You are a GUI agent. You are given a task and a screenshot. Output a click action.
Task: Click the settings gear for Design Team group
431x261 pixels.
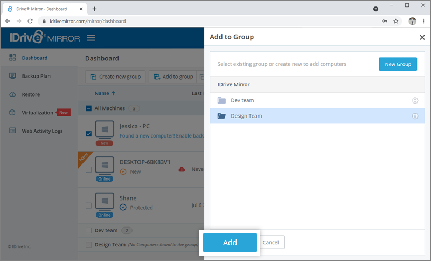415,116
